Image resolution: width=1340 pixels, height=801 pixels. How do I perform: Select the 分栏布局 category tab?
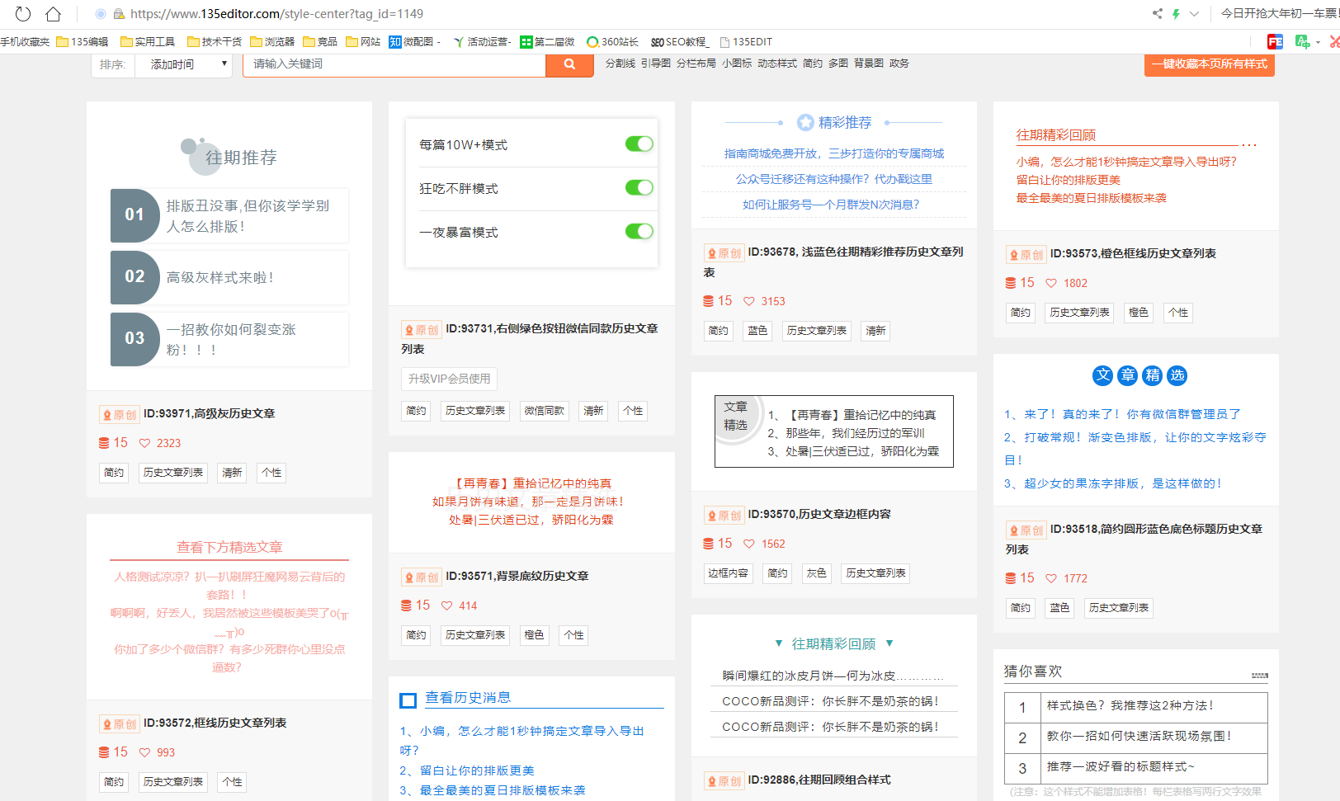[696, 63]
